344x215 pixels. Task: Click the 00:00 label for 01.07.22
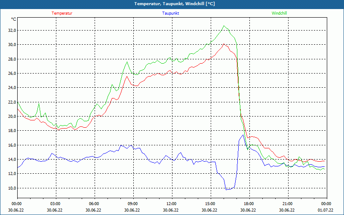tap(326, 204)
